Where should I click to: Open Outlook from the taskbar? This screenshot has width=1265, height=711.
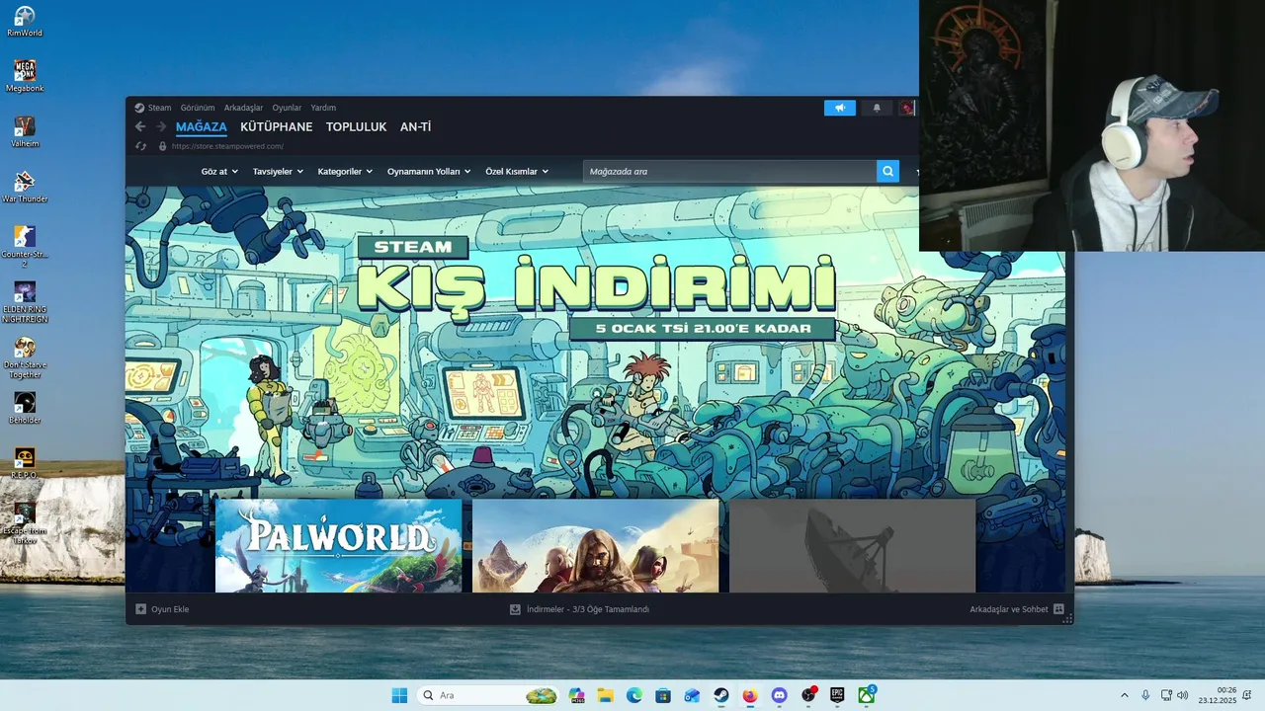coord(692,695)
